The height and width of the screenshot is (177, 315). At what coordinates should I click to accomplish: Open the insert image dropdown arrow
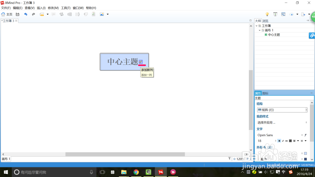108,14
